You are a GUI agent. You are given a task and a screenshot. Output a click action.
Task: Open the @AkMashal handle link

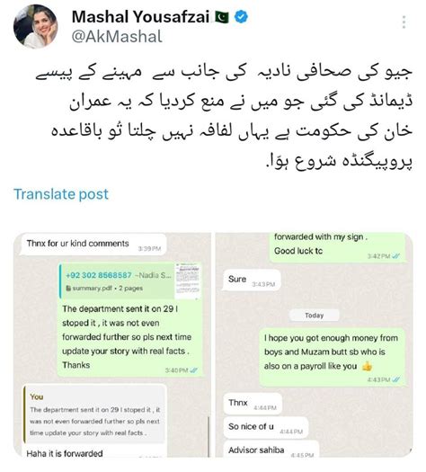tap(117, 37)
